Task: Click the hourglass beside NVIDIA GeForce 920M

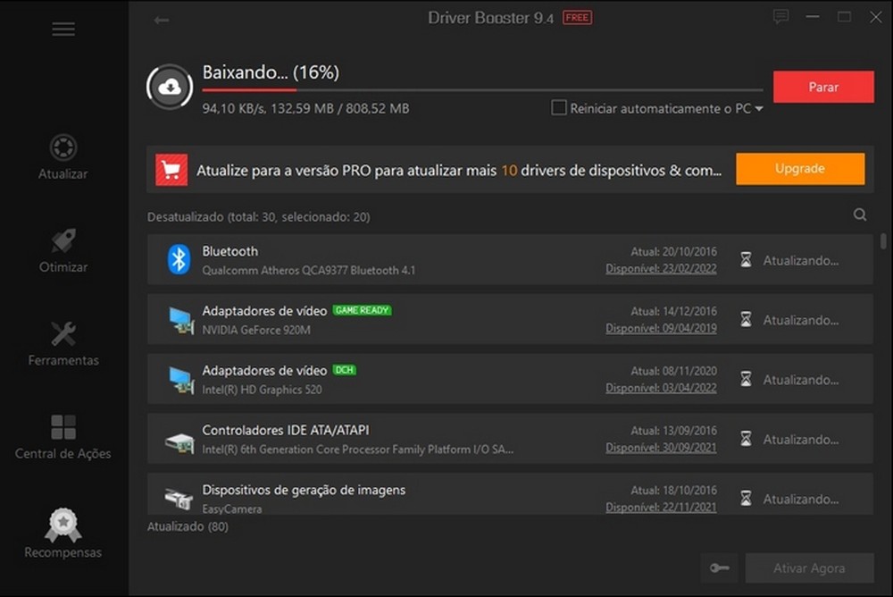Action: click(745, 319)
